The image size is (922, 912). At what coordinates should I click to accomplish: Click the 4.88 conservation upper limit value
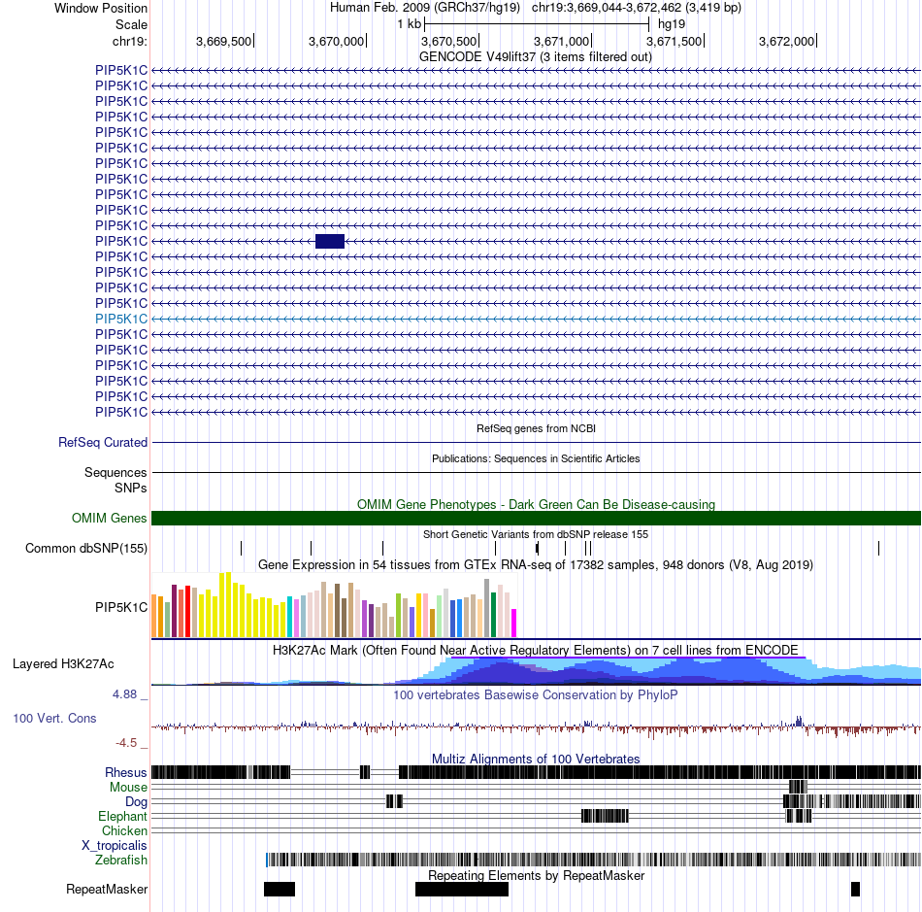point(124,694)
